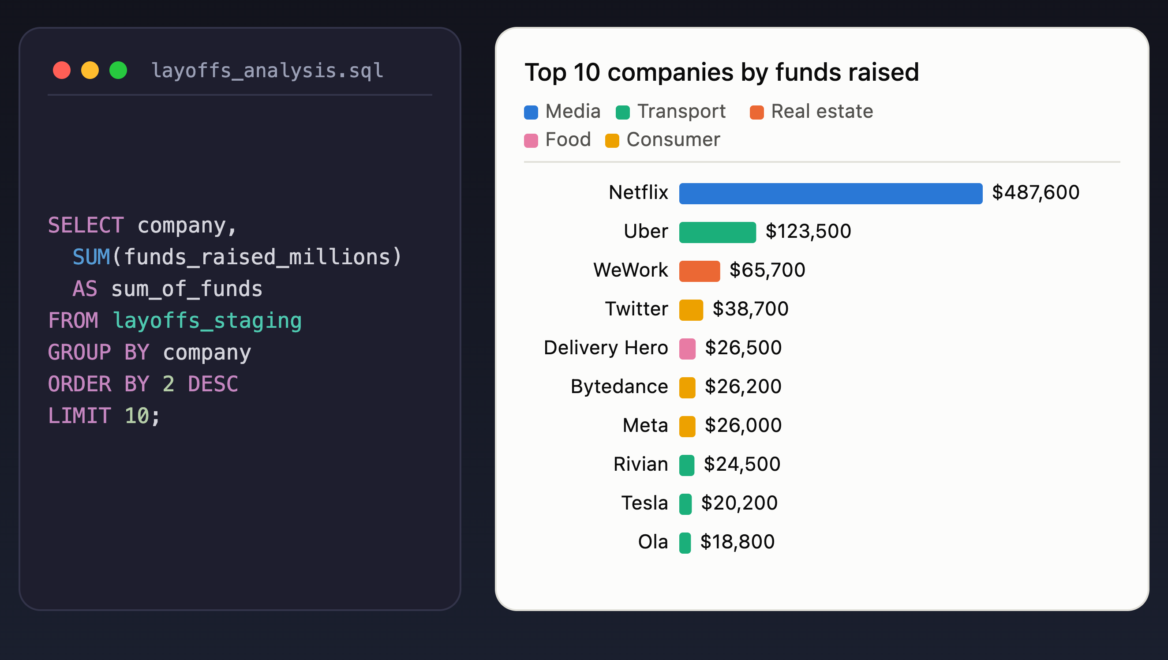1168x660 pixels.
Task: Click the $38,700 value for Twitter
Action: 750,309
